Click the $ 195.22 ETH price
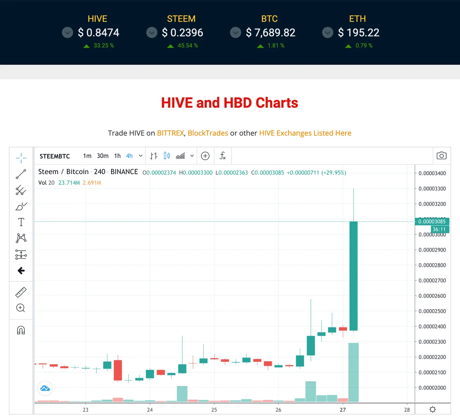The width and height of the screenshot is (460, 419). tap(359, 33)
